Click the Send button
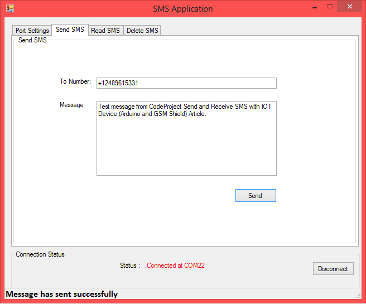 (x=256, y=196)
